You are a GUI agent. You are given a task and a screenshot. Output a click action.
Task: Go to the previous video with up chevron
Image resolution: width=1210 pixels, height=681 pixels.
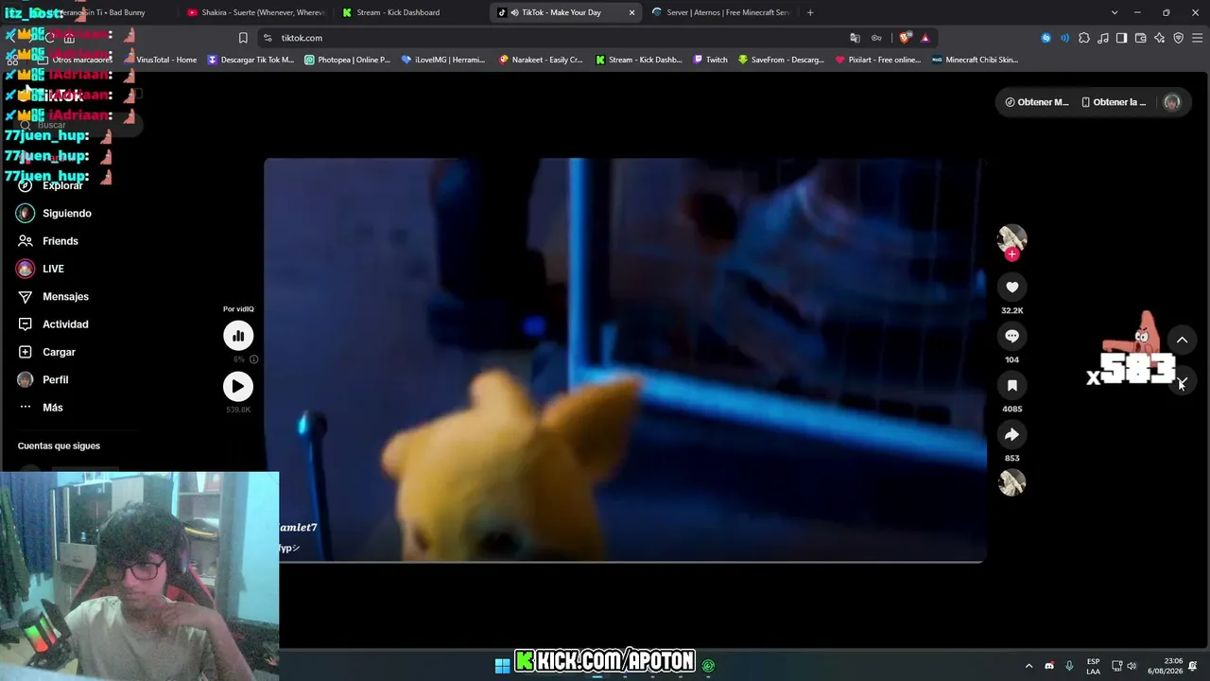(1182, 340)
